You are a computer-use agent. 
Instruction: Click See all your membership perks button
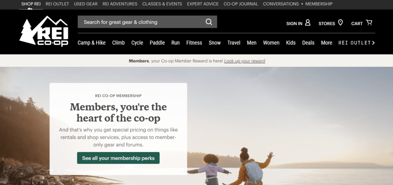click(118, 158)
